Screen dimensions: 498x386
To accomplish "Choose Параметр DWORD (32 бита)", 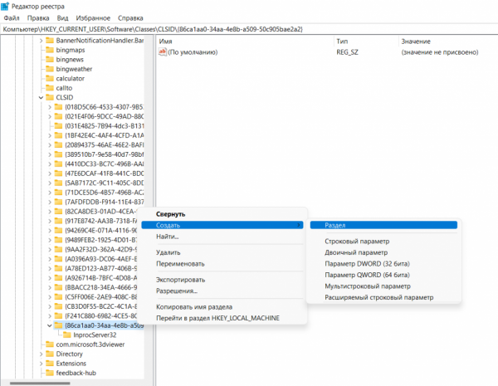I will 367,264.
